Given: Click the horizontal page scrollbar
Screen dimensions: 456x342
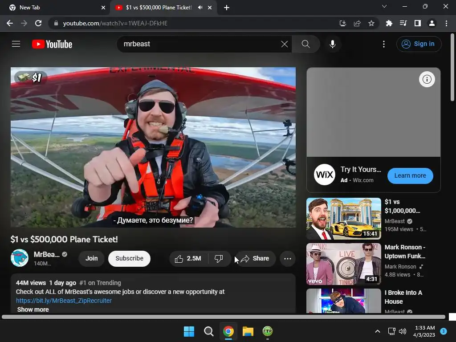Looking at the screenshot, I should pyautogui.click(x=224, y=317).
